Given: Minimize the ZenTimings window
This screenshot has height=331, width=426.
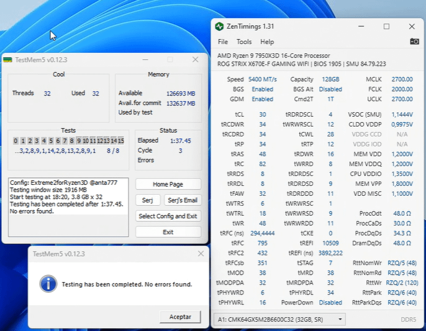Looking at the screenshot, I should [x=361, y=26].
